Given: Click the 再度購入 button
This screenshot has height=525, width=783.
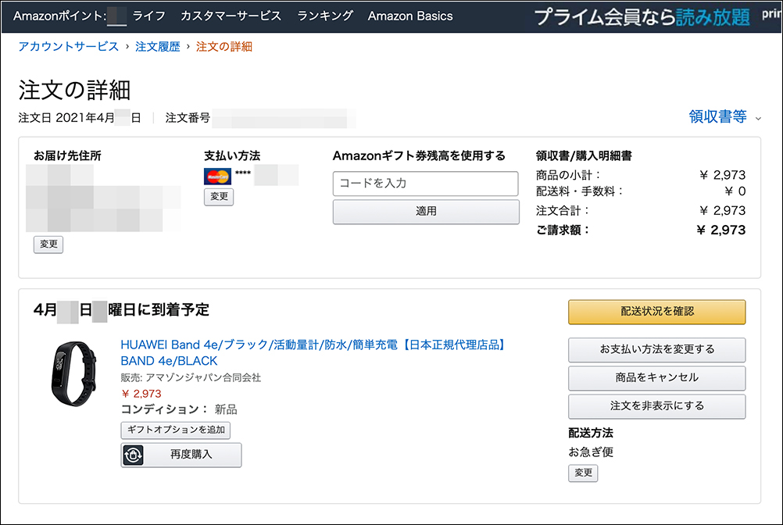Looking at the screenshot, I should point(181,455).
